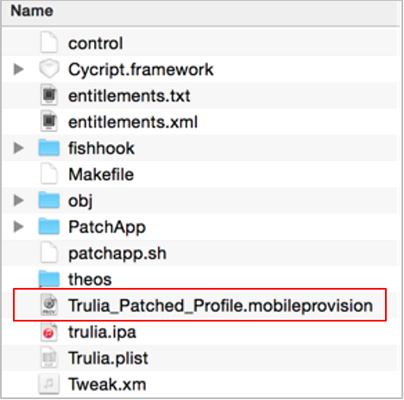404x400 pixels.
Task: Select the fishhook folder icon
Action: coord(49,147)
